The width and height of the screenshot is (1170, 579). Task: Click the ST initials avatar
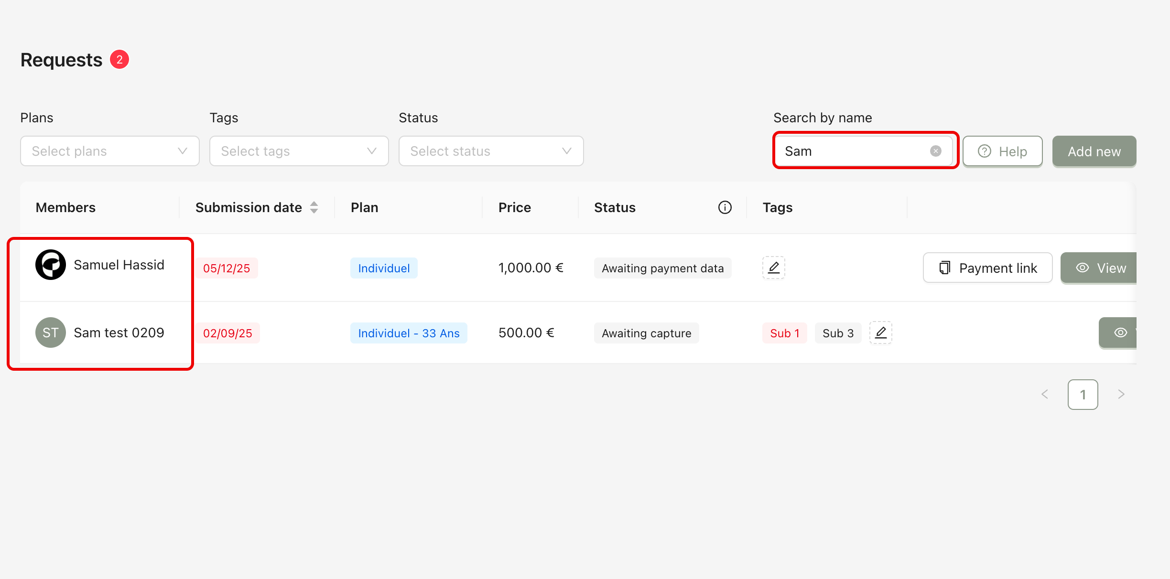[x=51, y=332]
